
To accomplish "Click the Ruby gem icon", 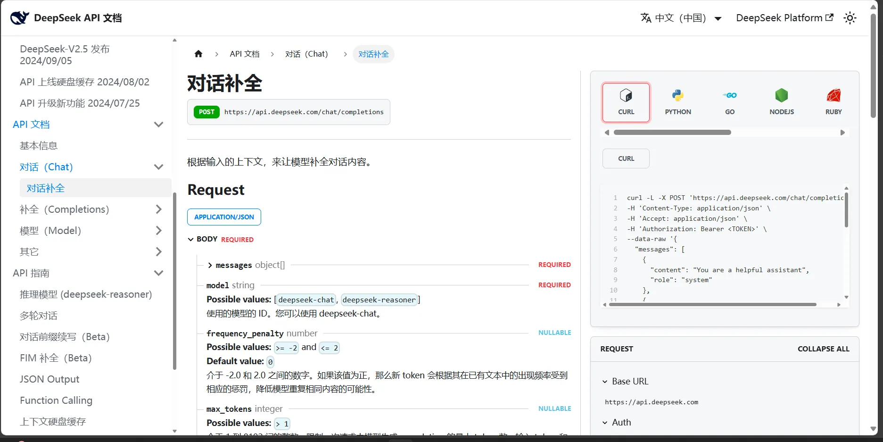I will point(833,95).
